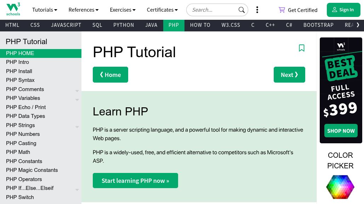The image size is (364, 204).
Task: Click the Sign In button
Action: [x=343, y=10]
